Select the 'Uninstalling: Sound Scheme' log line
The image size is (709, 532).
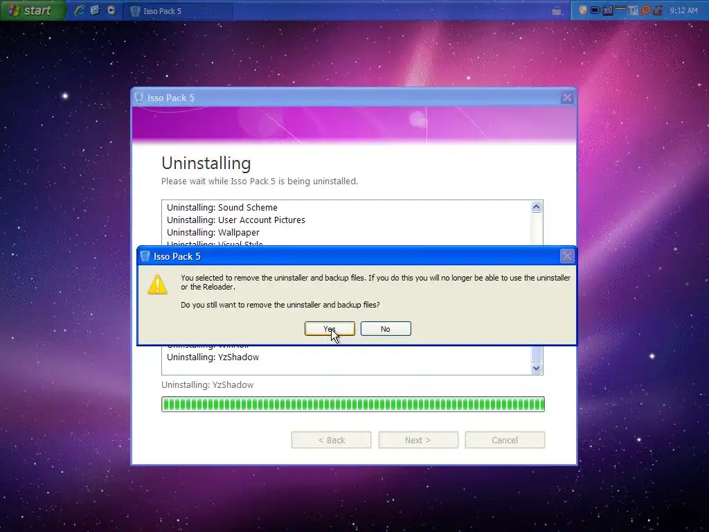tap(222, 208)
